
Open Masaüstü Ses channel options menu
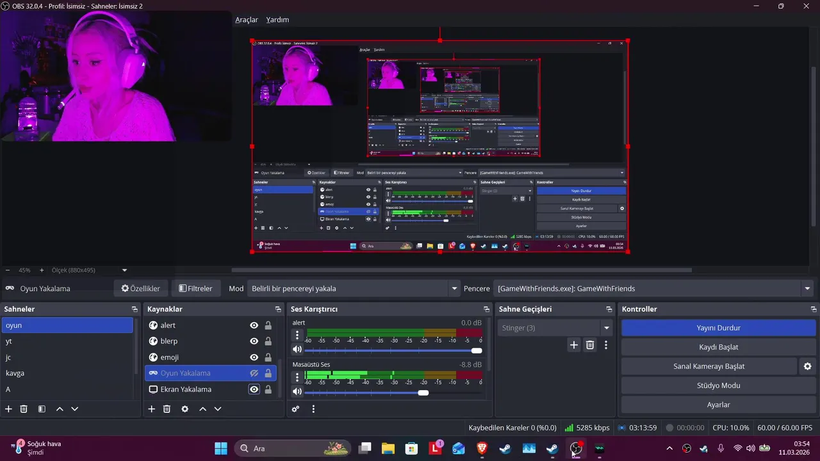click(x=297, y=377)
